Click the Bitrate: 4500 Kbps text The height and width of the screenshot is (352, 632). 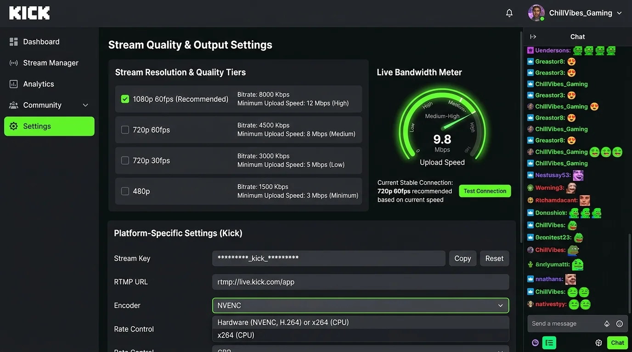tap(263, 125)
